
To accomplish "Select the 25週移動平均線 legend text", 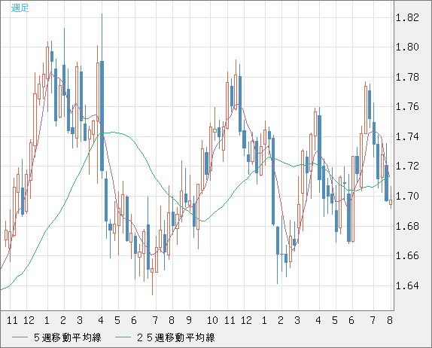I will [176, 337].
